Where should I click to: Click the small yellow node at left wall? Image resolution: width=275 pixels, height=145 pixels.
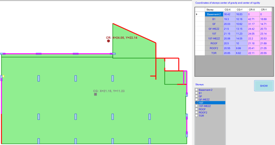pyautogui.click(x=3, y=76)
